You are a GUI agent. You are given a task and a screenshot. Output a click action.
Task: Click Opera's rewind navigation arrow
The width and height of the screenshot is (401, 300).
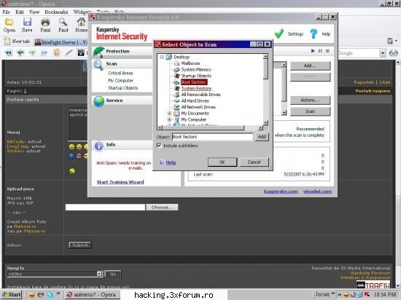[9, 53]
